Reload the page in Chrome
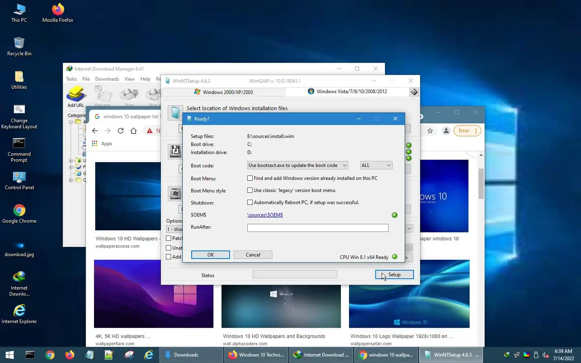This screenshot has height=363, width=581. pyautogui.click(x=121, y=131)
